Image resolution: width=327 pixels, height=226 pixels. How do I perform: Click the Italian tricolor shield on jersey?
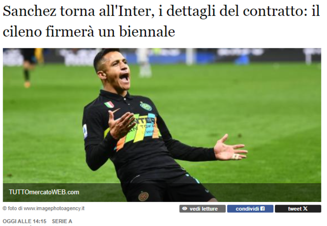pos(109,105)
